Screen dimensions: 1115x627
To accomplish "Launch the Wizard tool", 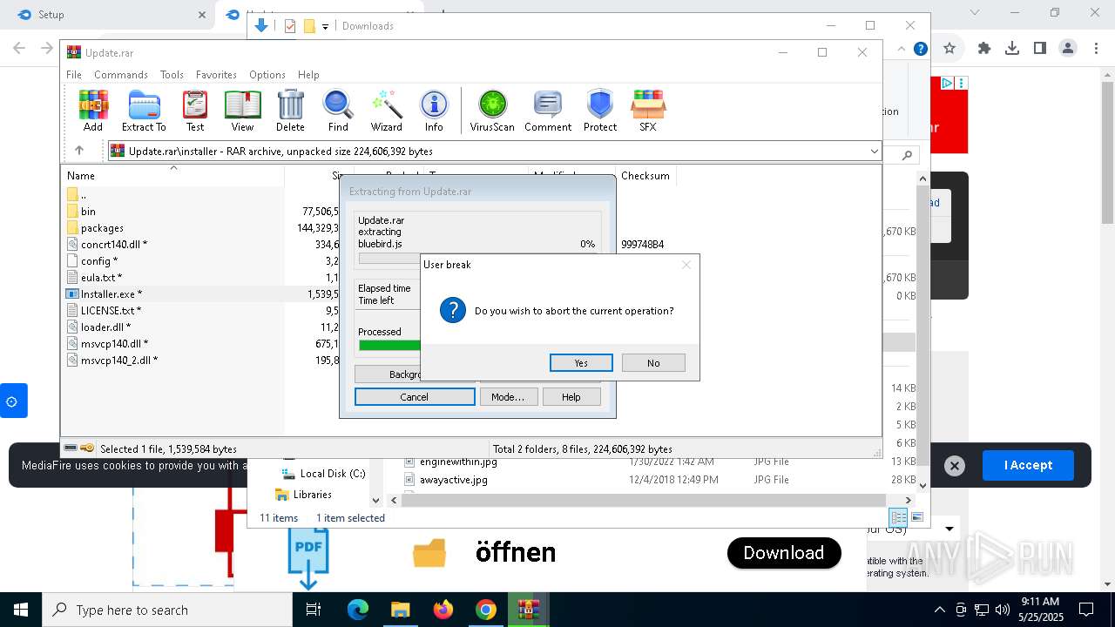I will (386, 111).
